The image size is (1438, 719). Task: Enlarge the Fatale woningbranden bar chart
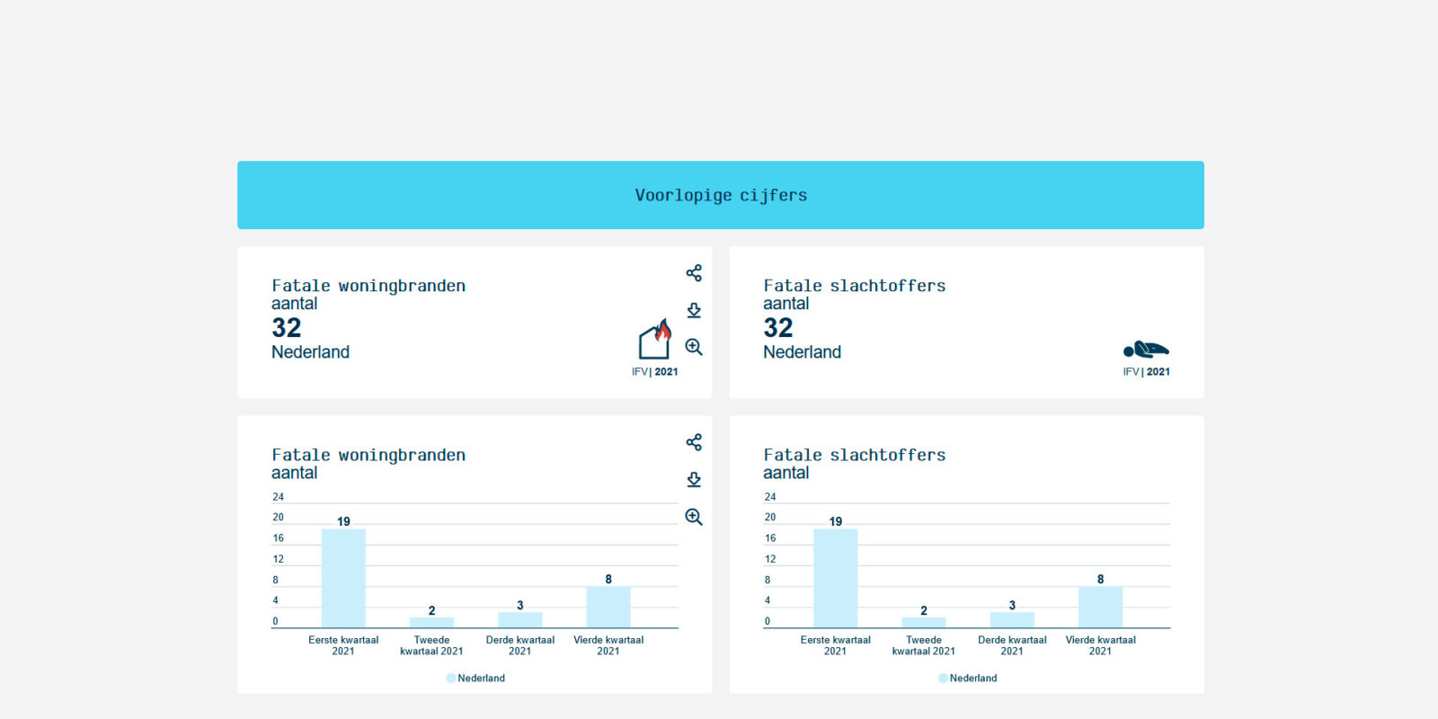click(693, 517)
